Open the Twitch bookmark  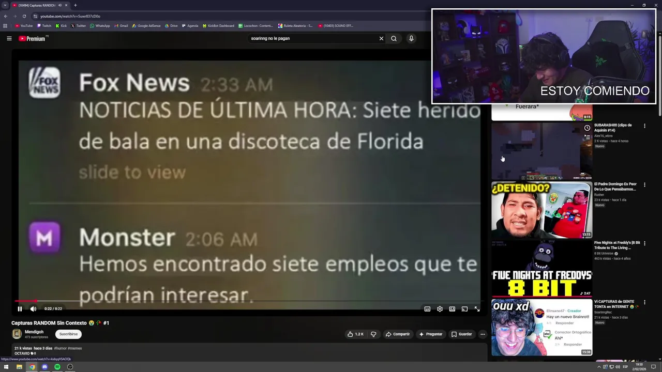click(x=44, y=25)
